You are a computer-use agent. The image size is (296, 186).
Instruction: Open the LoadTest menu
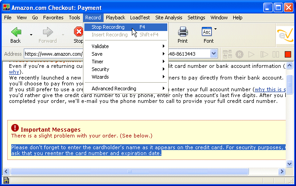tap(140, 18)
